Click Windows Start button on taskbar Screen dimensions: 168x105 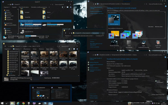[2, 103]
